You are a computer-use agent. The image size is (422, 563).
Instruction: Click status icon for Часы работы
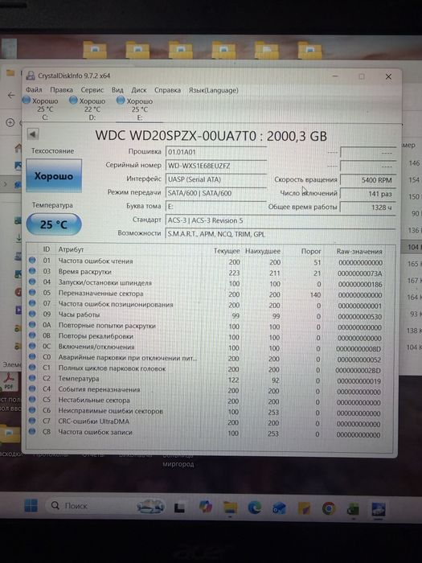[32, 314]
